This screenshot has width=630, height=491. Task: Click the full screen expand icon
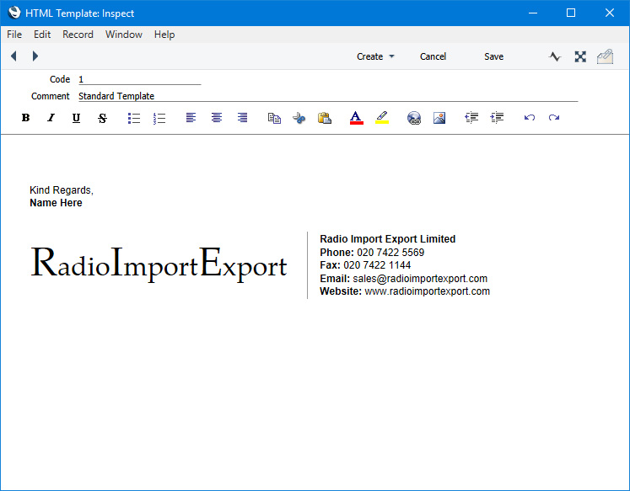click(580, 56)
